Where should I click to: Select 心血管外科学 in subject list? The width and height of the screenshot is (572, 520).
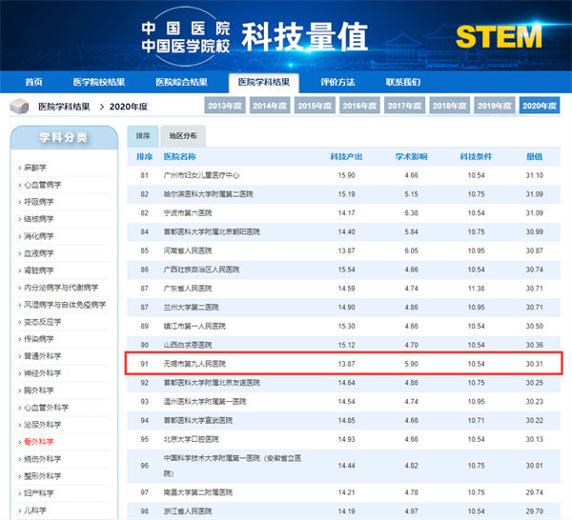(x=46, y=408)
